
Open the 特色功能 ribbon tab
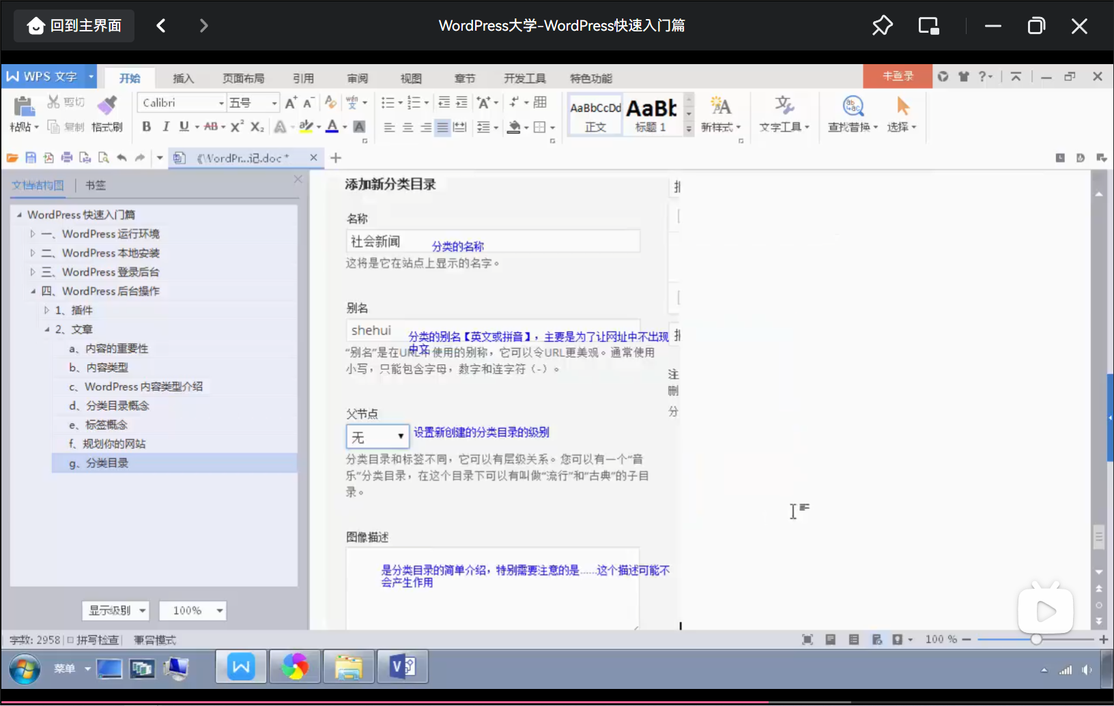591,78
